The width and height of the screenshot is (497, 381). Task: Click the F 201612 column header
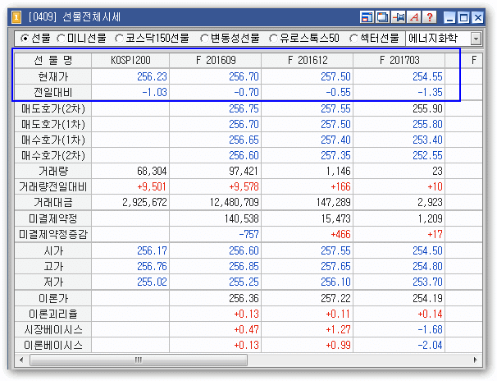pyautogui.click(x=307, y=60)
